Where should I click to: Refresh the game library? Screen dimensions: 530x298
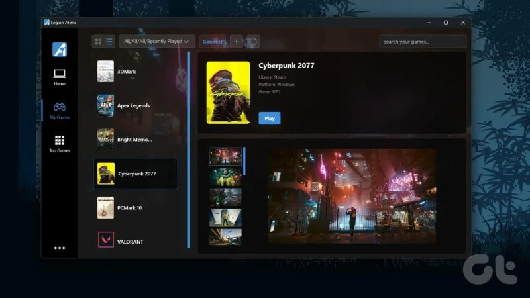pos(253,42)
